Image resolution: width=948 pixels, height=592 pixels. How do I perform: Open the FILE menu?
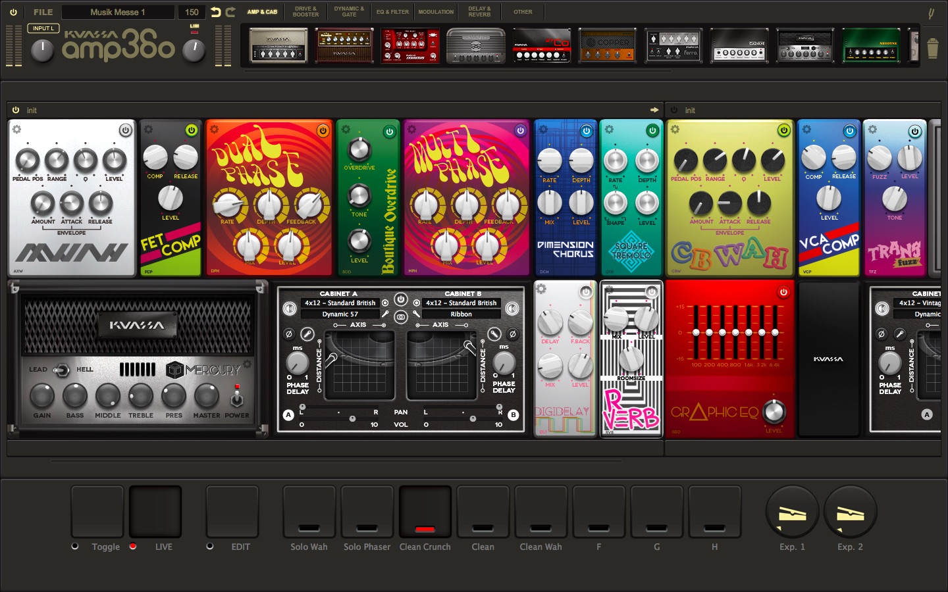[43, 12]
